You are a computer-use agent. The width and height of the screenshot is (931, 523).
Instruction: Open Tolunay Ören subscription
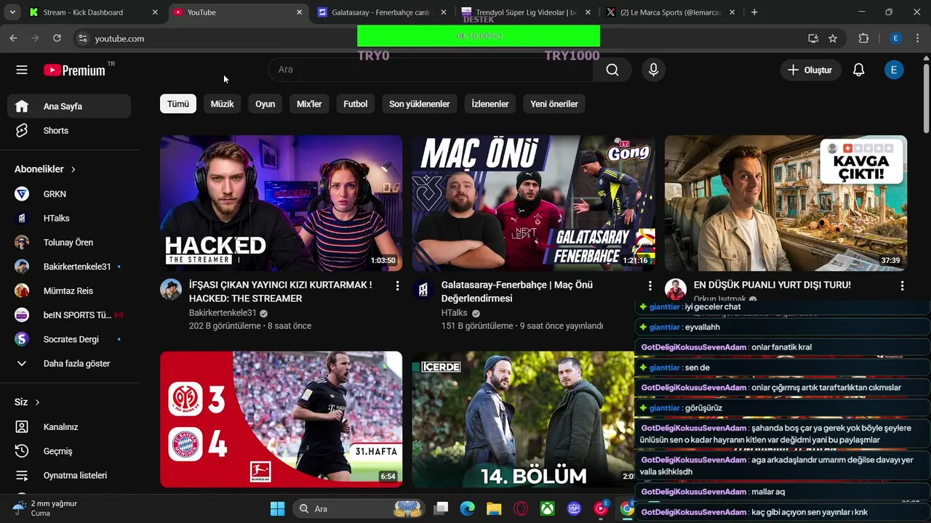[69, 243]
